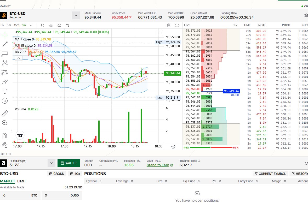Open candlestick chart type selector
Viewport: 308px width, 203px height.
[x=43, y=25]
